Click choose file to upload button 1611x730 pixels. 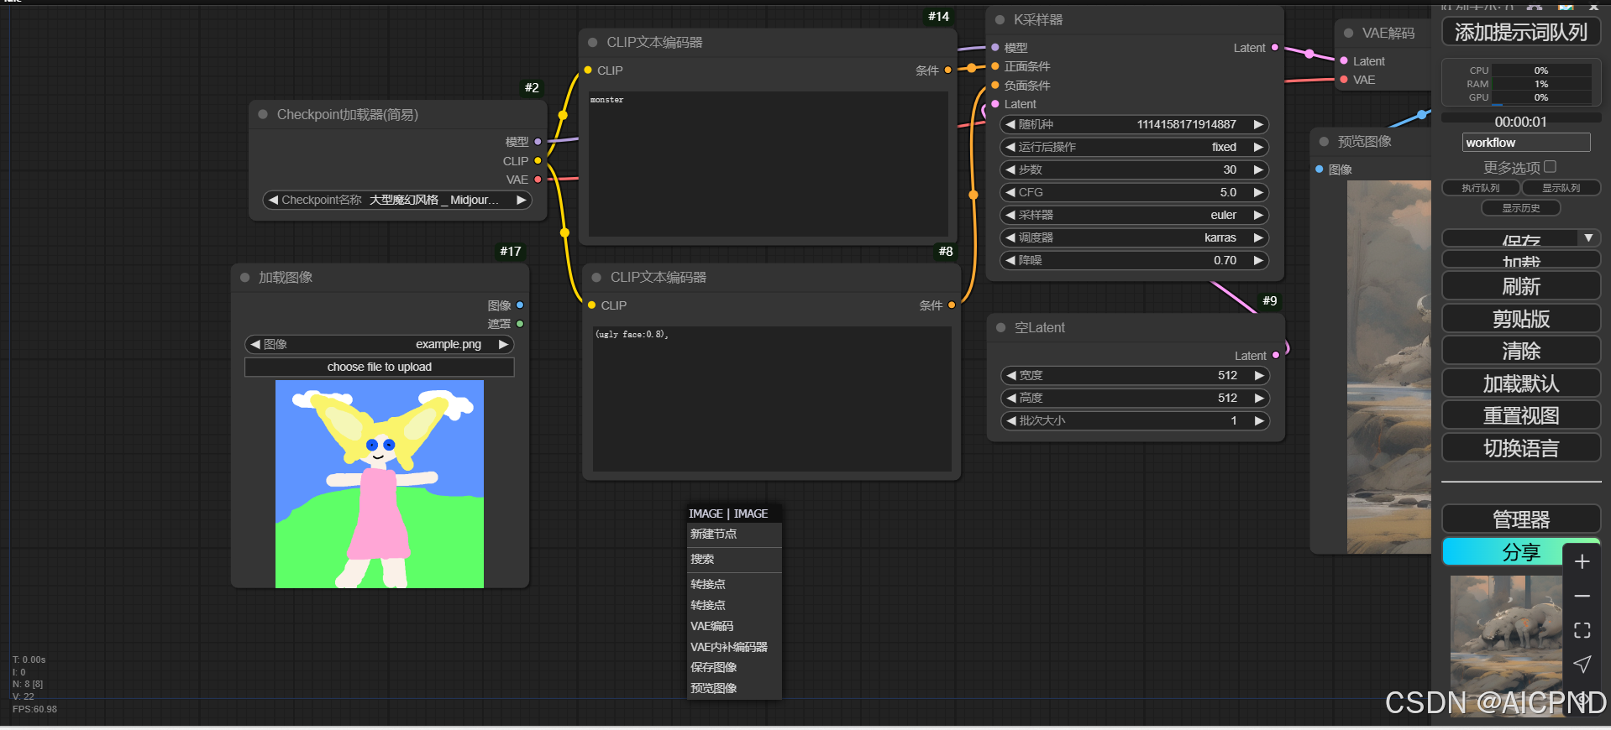tap(380, 367)
